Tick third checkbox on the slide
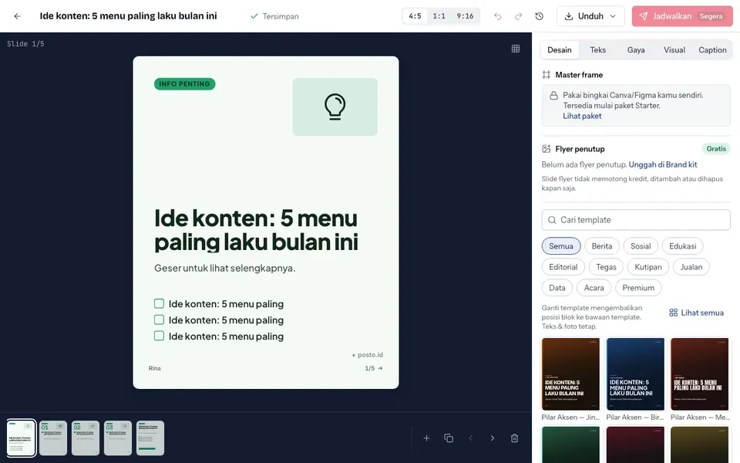This screenshot has height=463, width=740. (159, 336)
